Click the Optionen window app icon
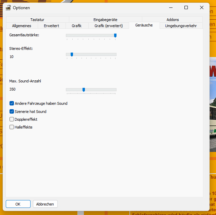216x215 pixels. click(x=8, y=7)
